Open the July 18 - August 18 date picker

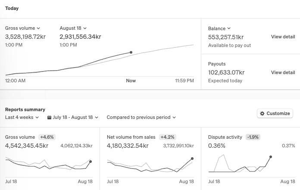pos(73,117)
